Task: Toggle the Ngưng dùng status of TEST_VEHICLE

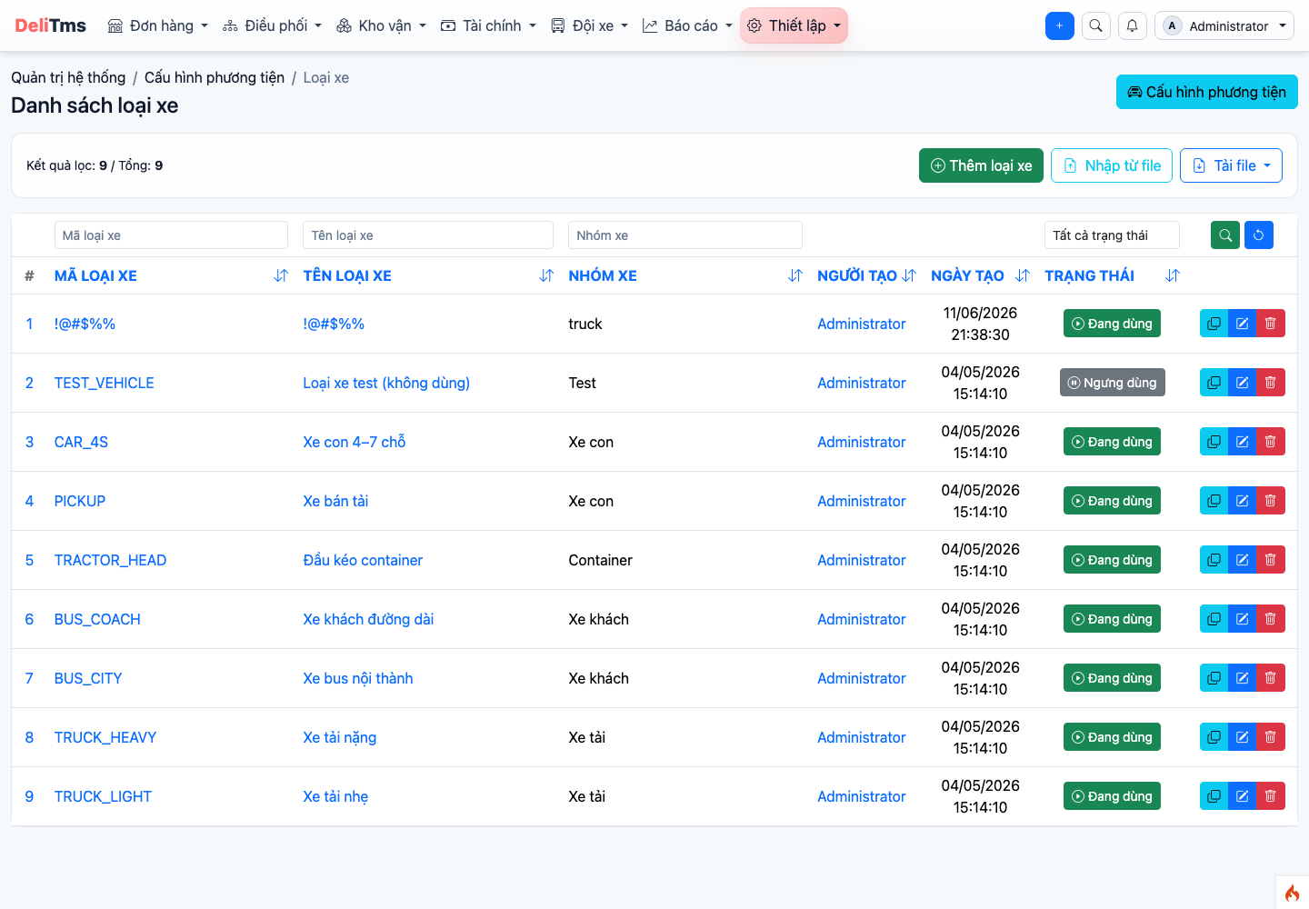Action: [1113, 383]
